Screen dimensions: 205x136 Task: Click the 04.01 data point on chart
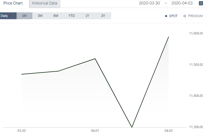pyautogui.click(x=95, y=59)
